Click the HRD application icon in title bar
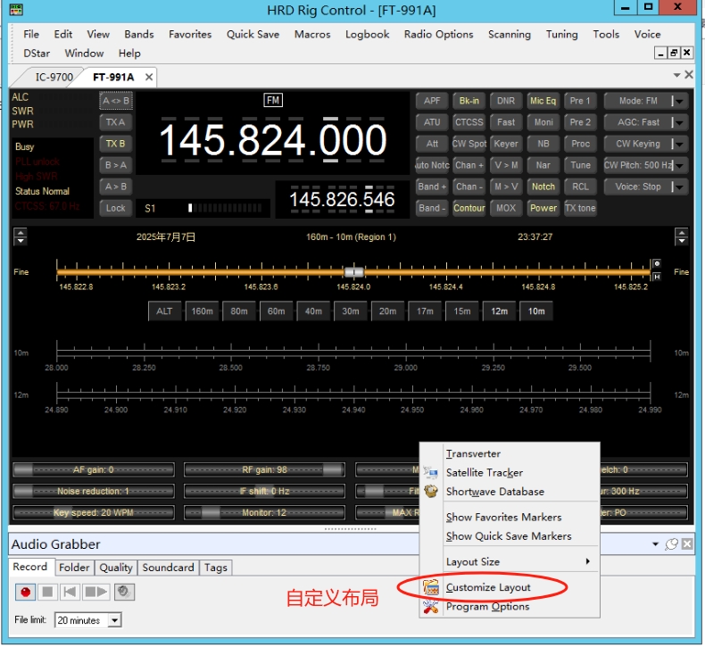Viewport: 705px width, 647px height. tap(16, 10)
